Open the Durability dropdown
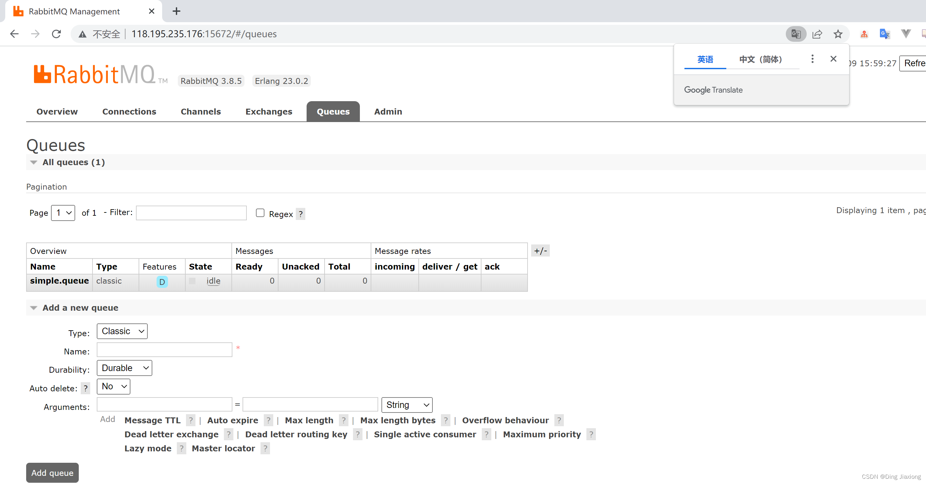The width and height of the screenshot is (926, 483). 125,368
